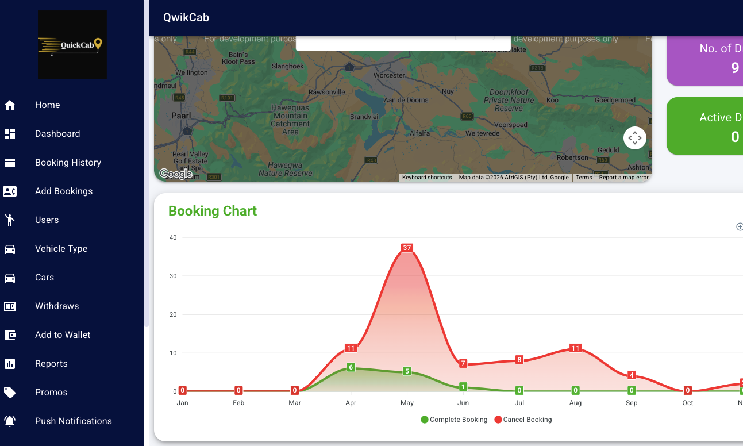Click the Promos tag icon
The height and width of the screenshot is (446, 743).
coord(10,393)
